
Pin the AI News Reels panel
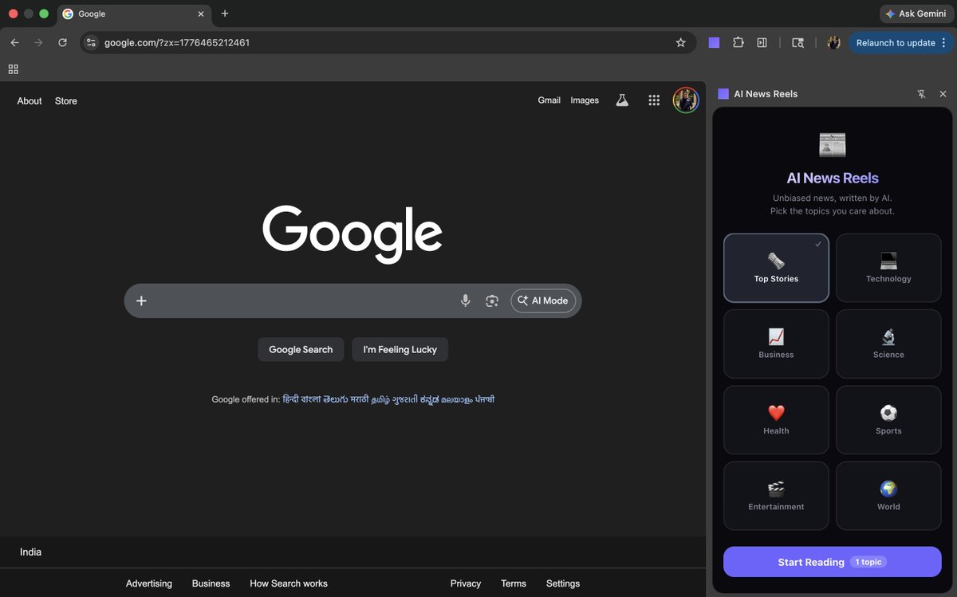coord(921,93)
